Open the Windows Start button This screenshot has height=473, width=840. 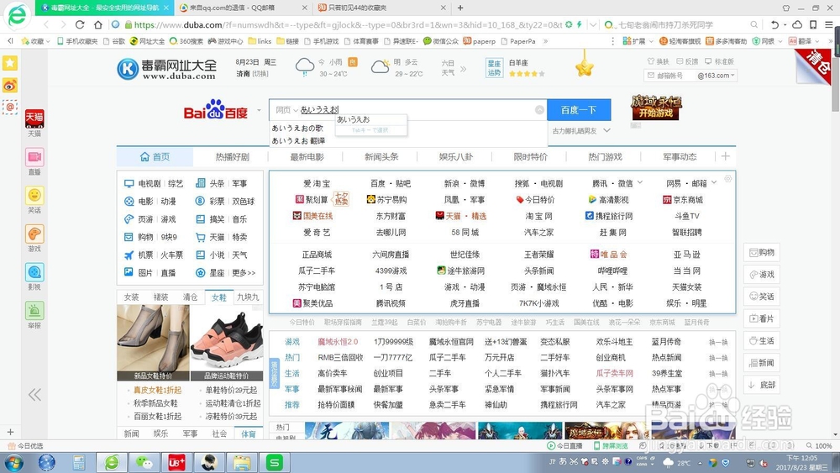[x=14, y=462]
